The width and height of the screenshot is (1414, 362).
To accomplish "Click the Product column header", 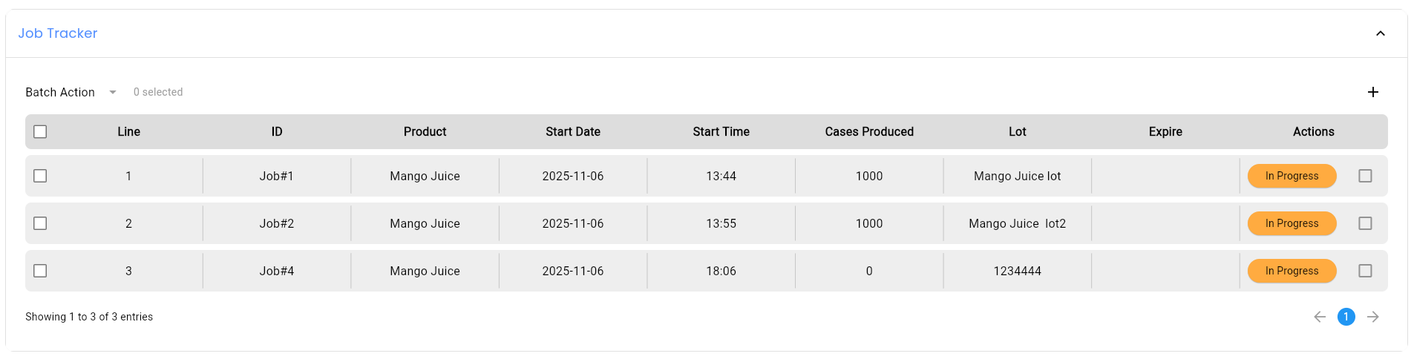I will (425, 131).
